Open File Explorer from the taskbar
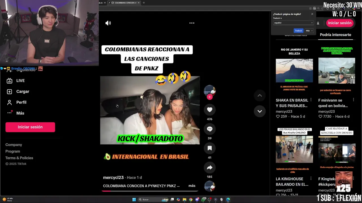 coord(184,200)
